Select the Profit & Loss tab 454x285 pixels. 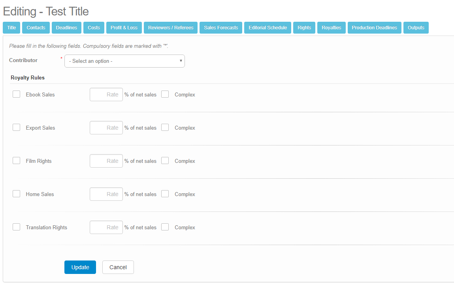pos(124,28)
